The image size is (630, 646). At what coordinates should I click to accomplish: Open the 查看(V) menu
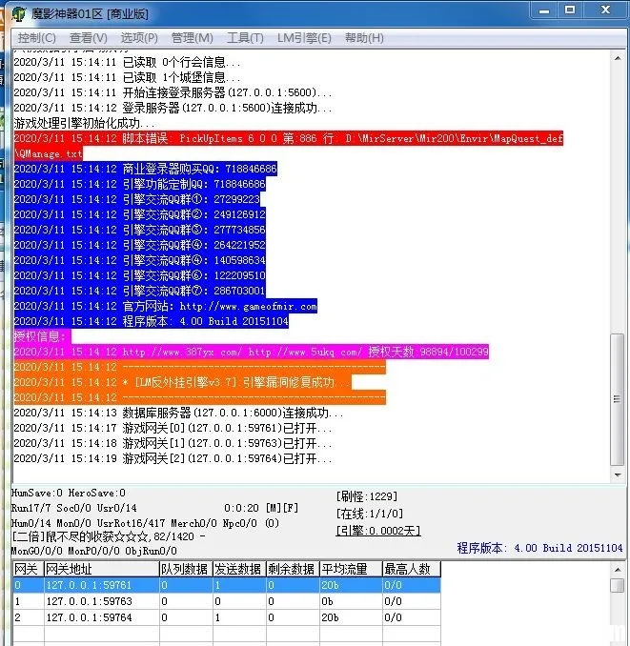click(x=89, y=38)
